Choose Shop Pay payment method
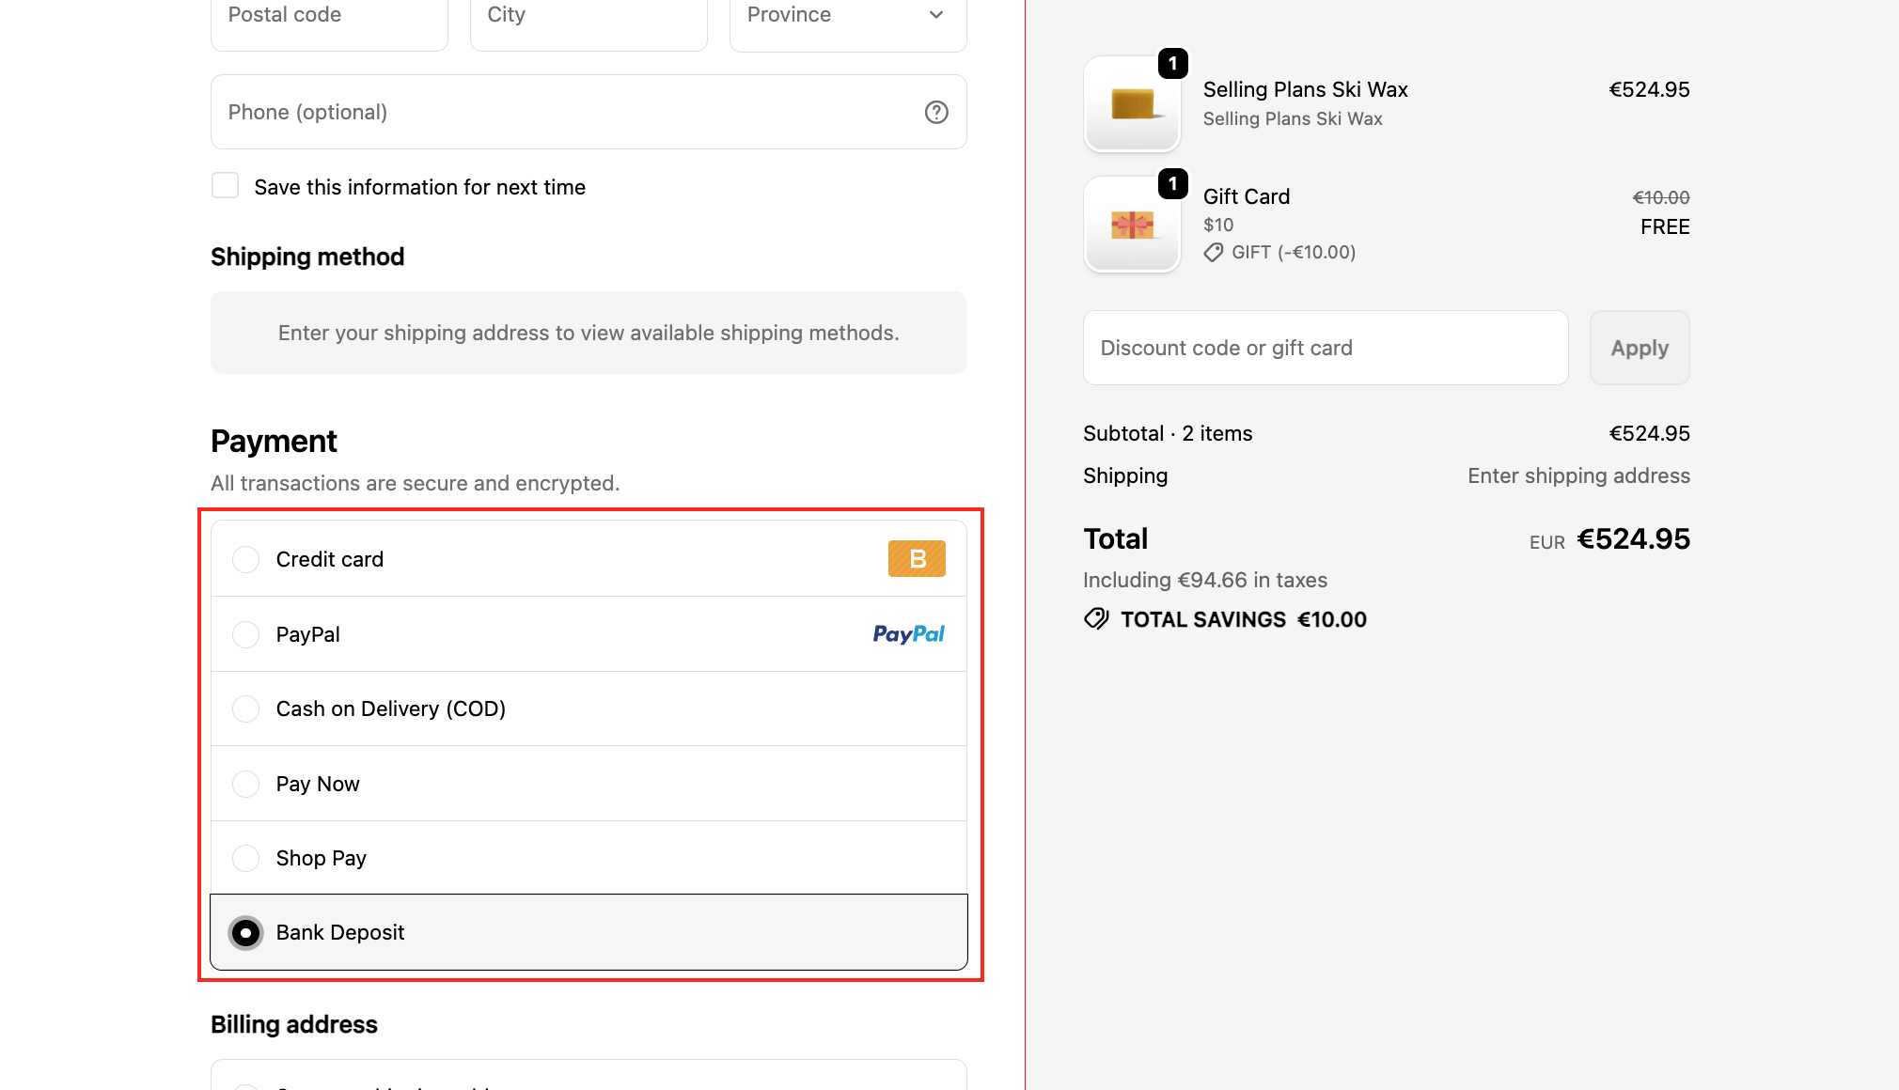 point(245,858)
